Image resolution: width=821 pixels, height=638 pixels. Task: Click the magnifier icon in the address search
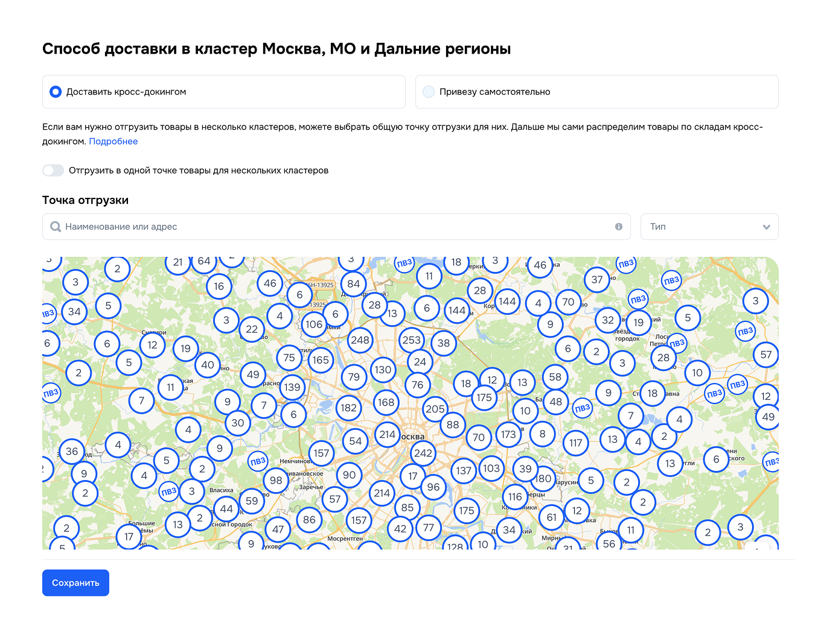tap(56, 227)
